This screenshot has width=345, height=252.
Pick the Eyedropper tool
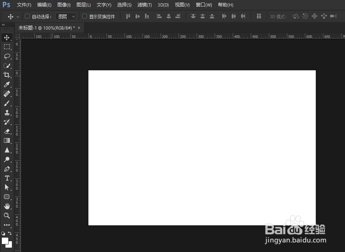coord(7,84)
